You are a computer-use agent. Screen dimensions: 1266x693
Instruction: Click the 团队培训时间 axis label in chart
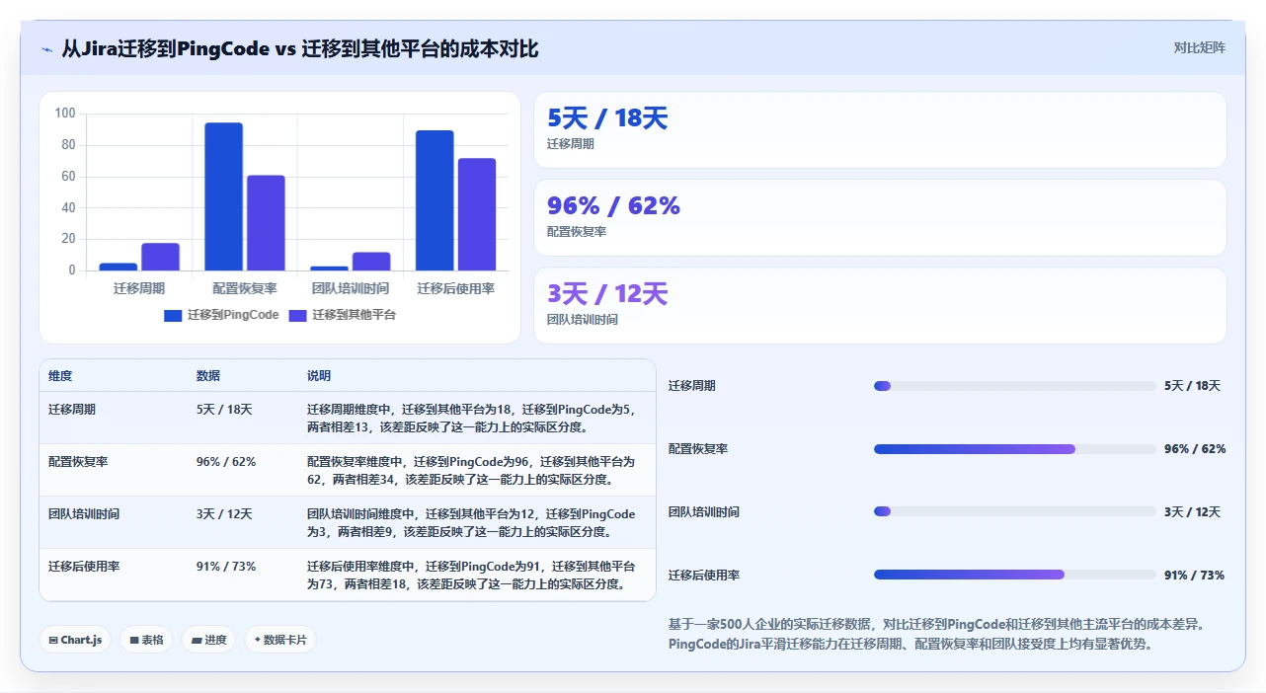tap(351, 288)
